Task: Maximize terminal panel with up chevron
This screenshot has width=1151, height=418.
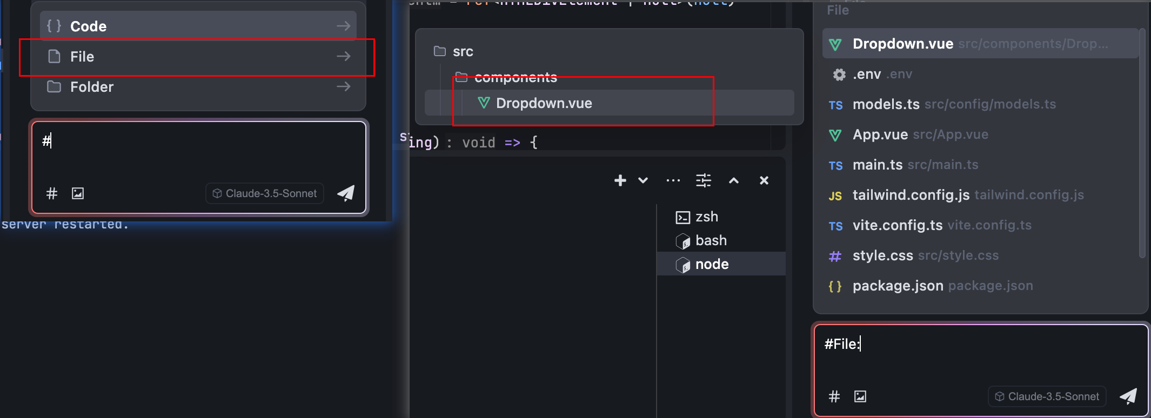Action: [733, 180]
